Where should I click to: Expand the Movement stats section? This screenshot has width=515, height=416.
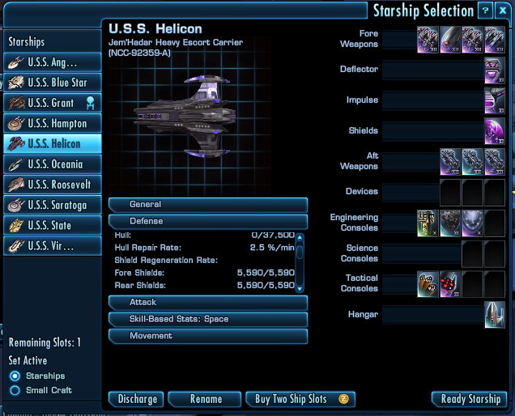pyautogui.click(x=208, y=336)
